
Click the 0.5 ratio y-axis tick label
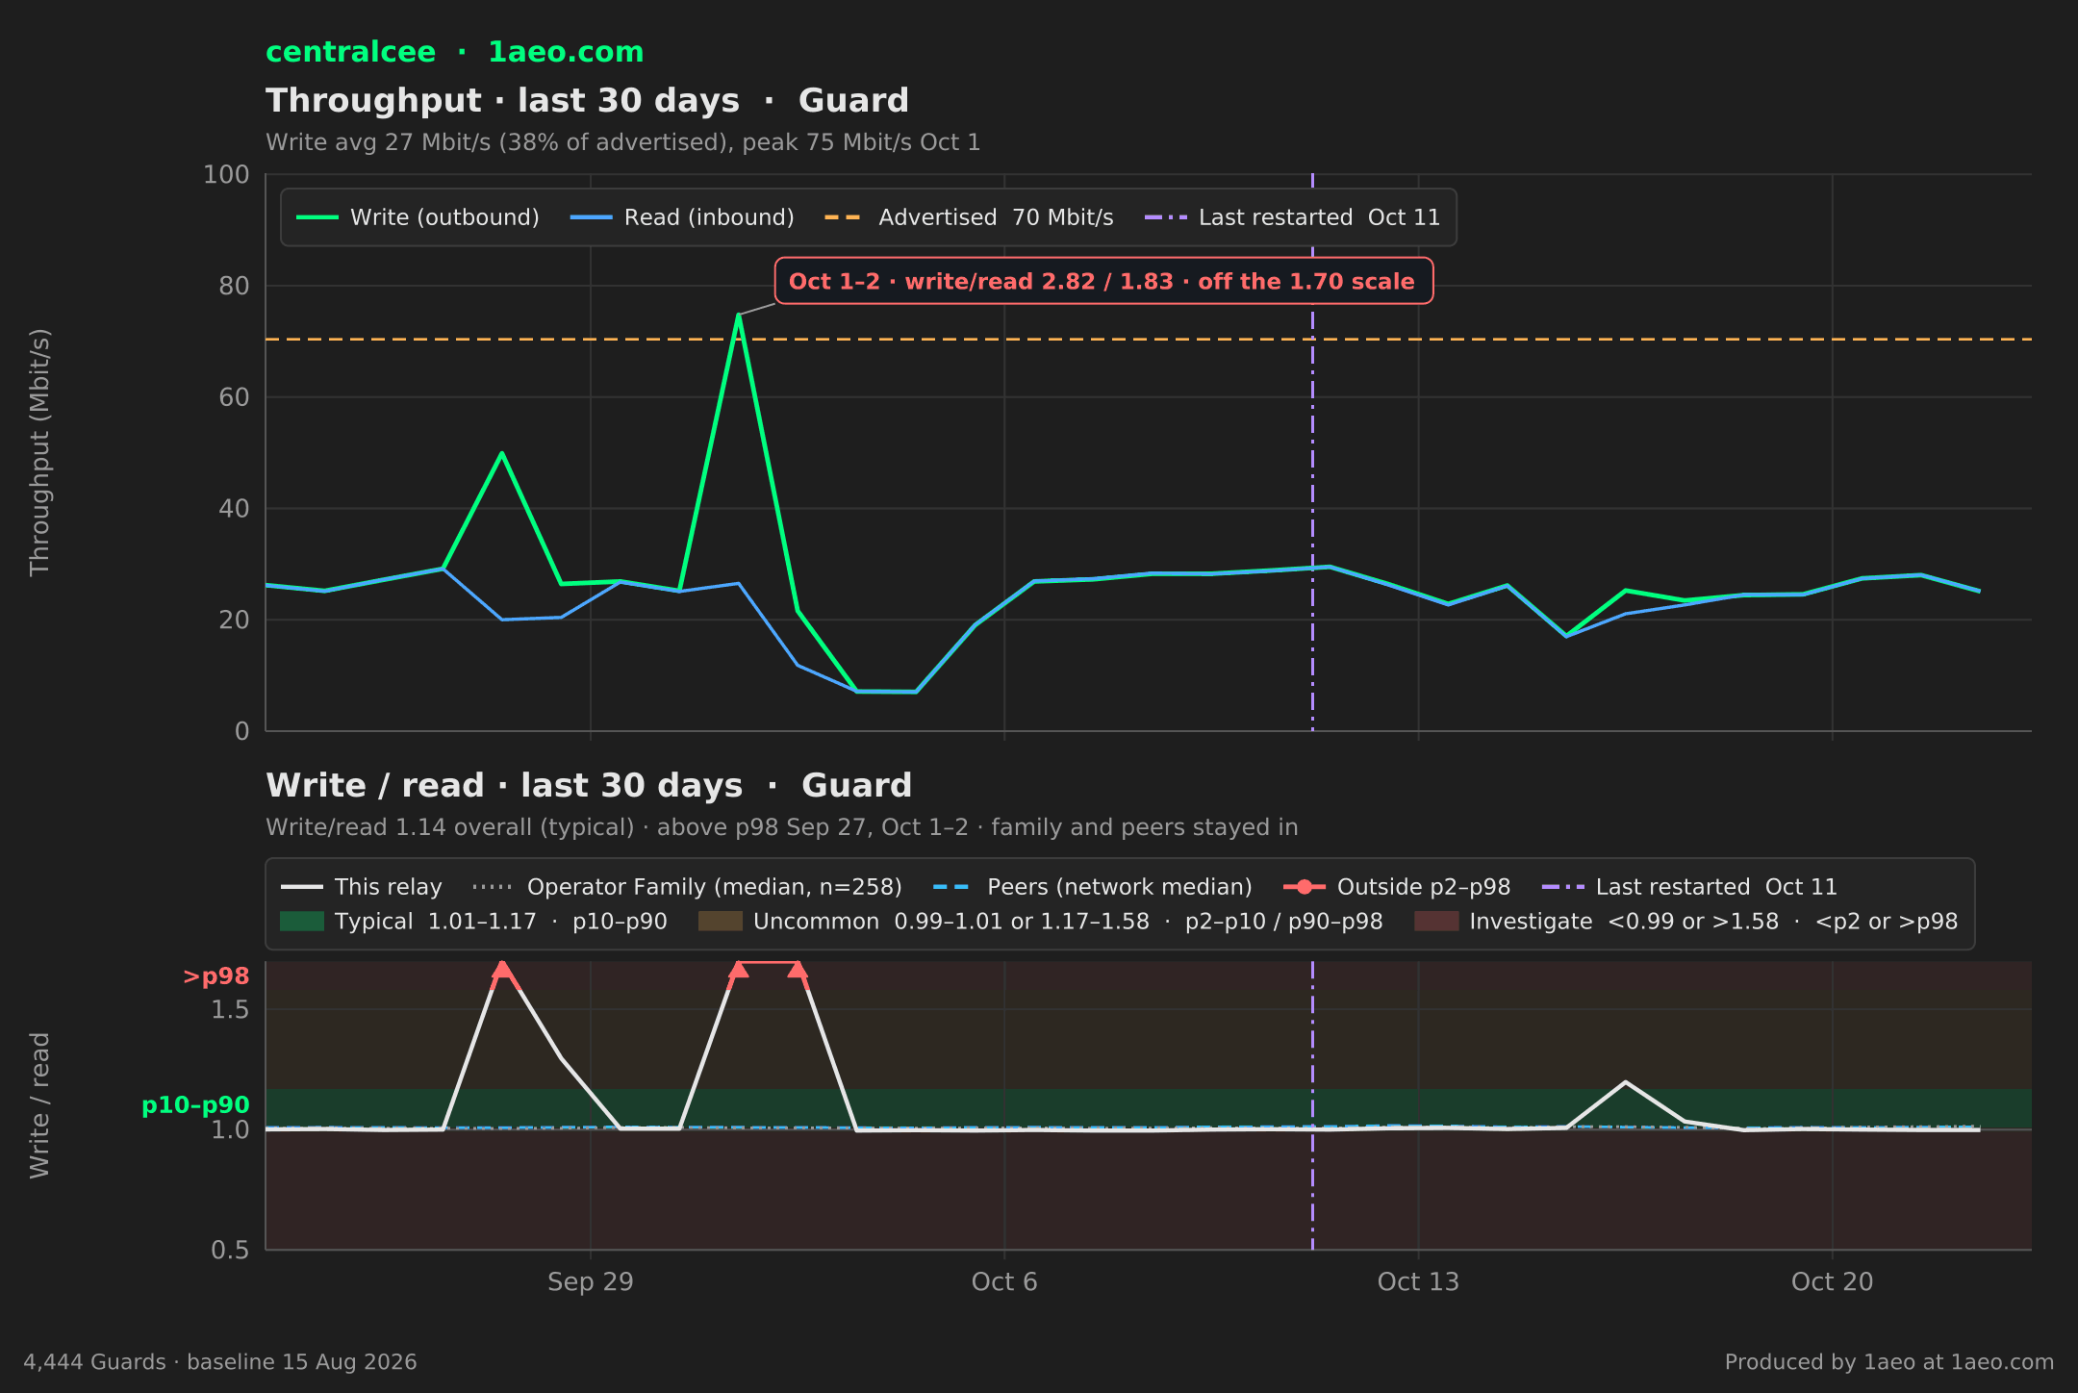[x=230, y=1250]
